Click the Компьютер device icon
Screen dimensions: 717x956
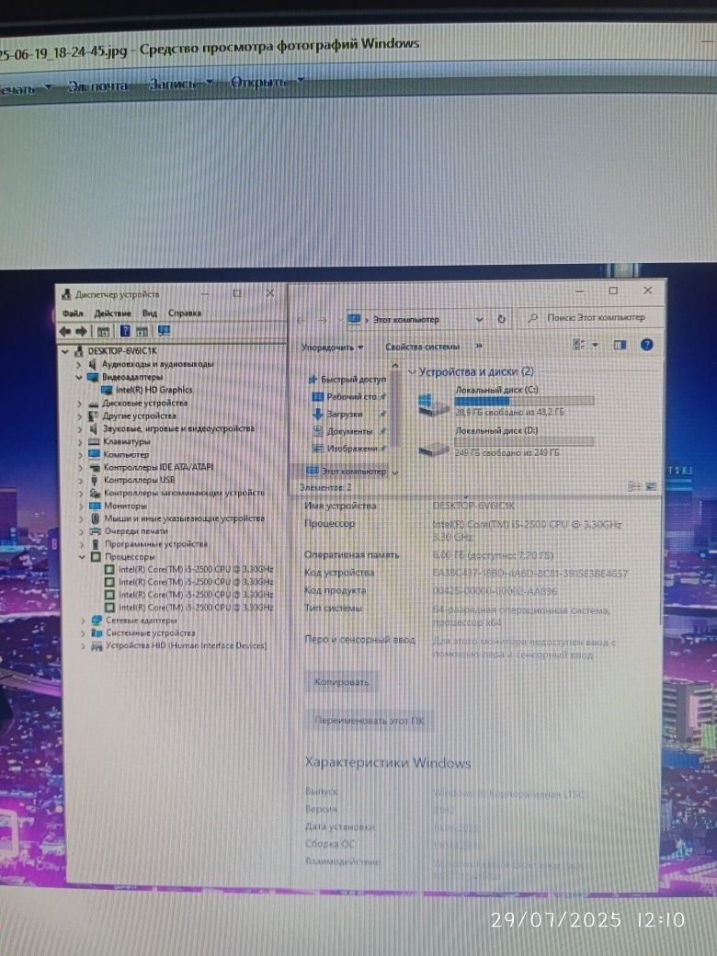[94, 454]
